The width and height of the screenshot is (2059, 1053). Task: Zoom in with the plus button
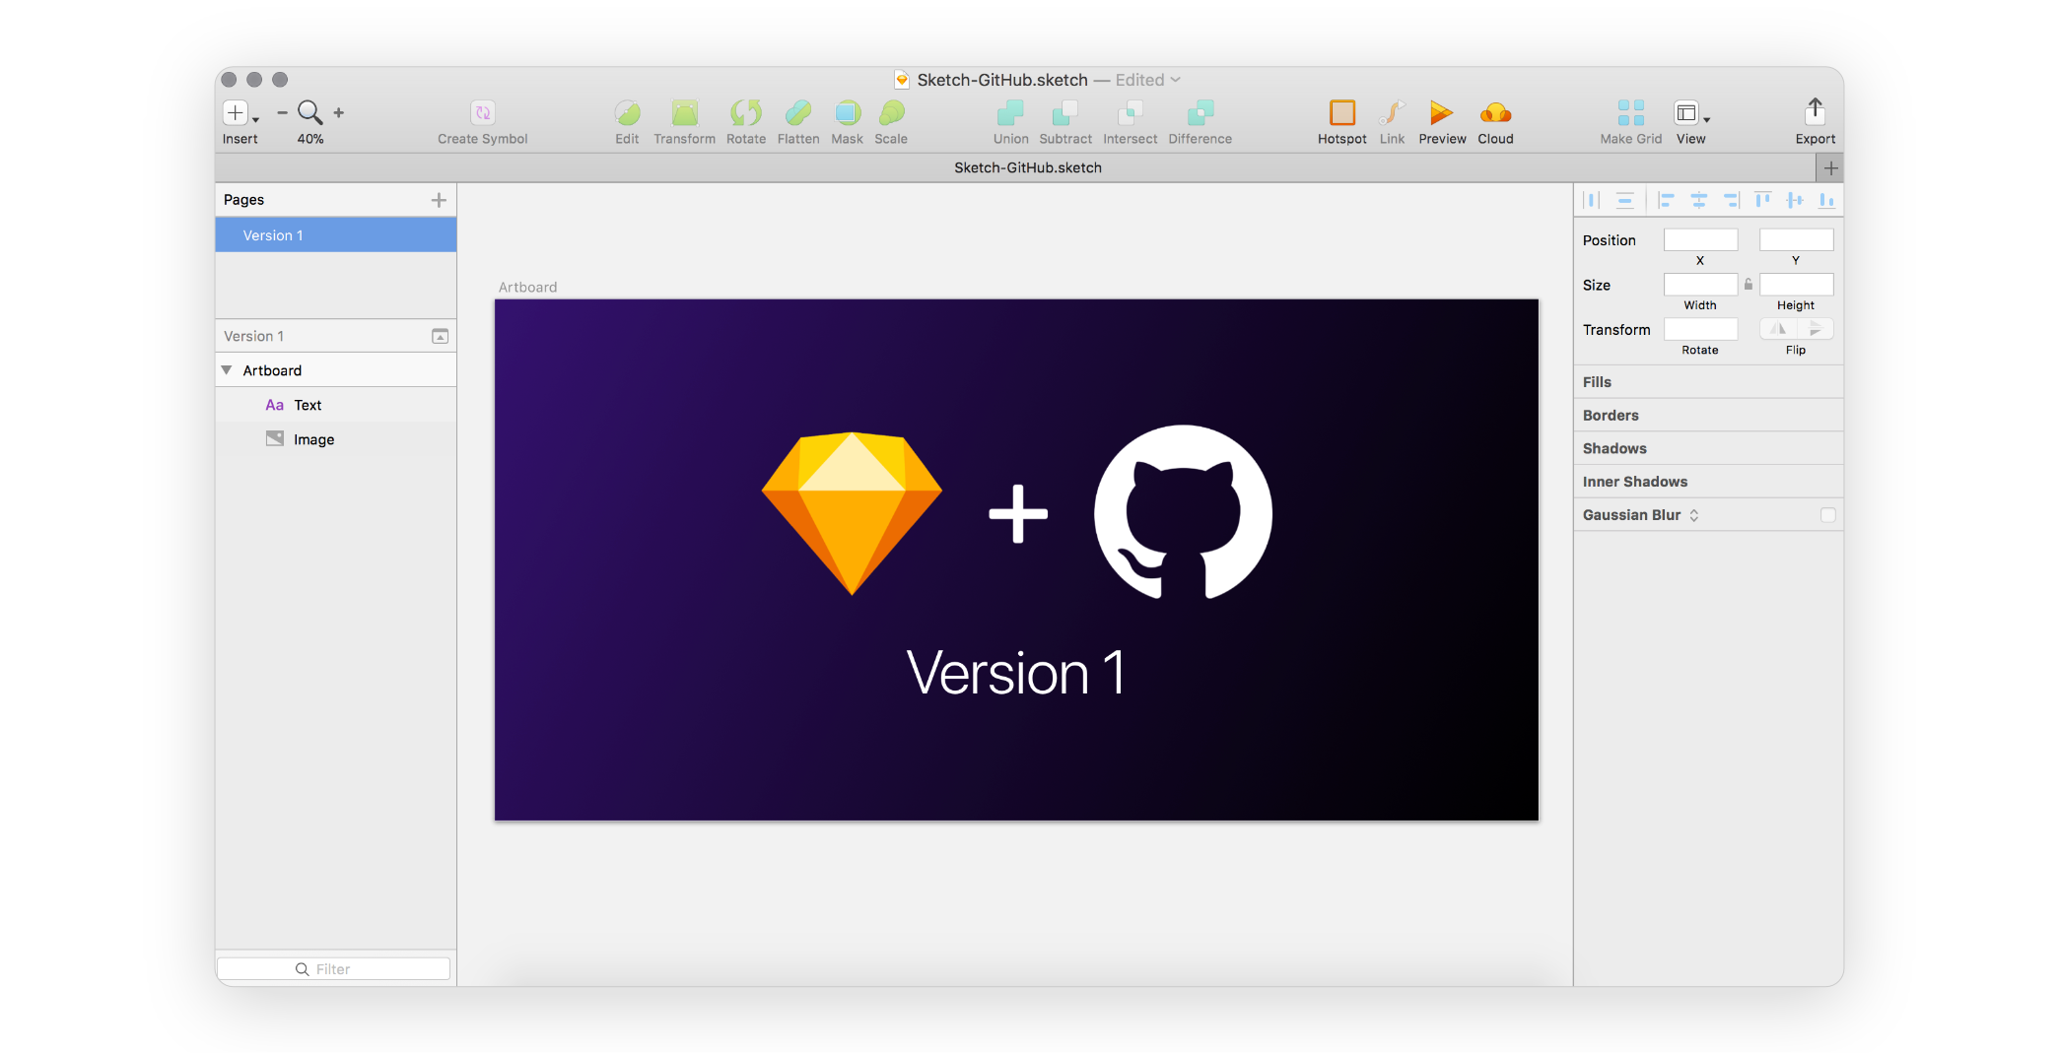339,113
